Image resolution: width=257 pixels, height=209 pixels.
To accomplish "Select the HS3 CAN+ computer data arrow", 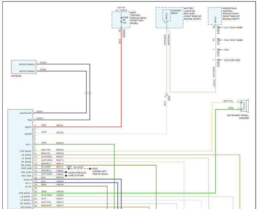I will click(x=66, y=172).
